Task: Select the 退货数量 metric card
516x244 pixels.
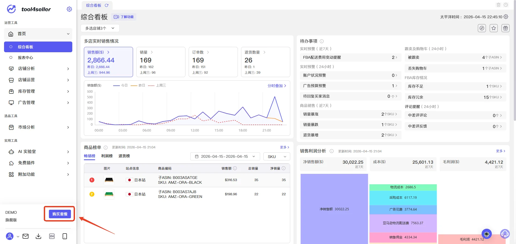Action: click(266, 62)
